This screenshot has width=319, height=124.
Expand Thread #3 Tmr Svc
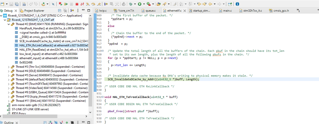(x=9, y=66)
